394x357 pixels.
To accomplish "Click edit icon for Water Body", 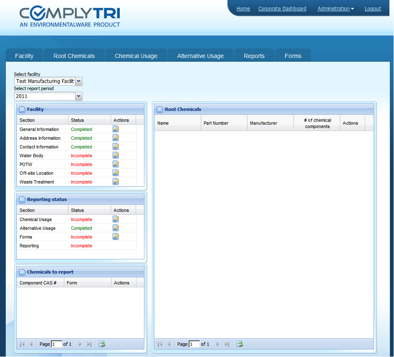I will point(116,156).
